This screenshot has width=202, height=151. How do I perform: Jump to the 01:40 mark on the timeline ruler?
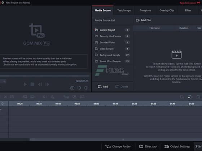(x=172, y=104)
